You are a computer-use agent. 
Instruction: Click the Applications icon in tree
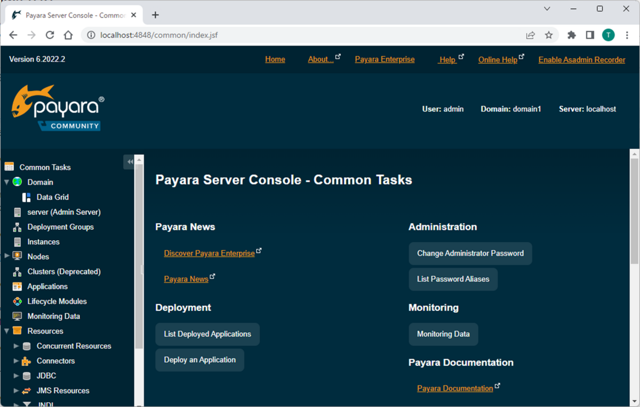pyautogui.click(x=17, y=286)
